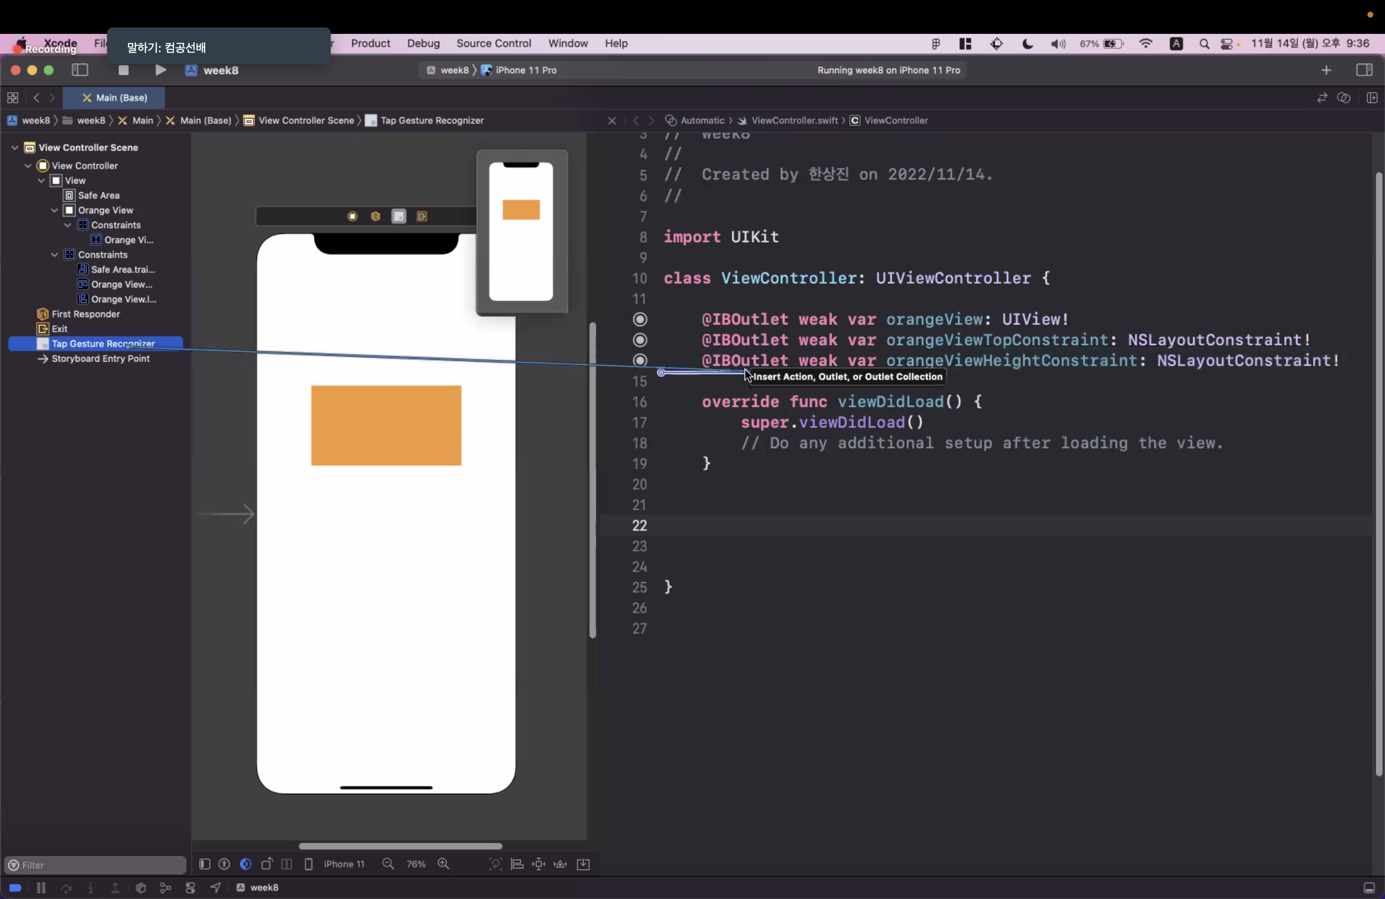Zoom in the storyboard canvas

(443, 864)
